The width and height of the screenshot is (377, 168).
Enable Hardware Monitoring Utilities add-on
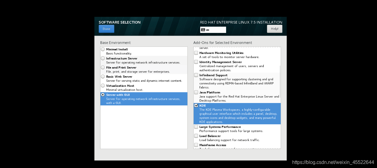coord(196,53)
